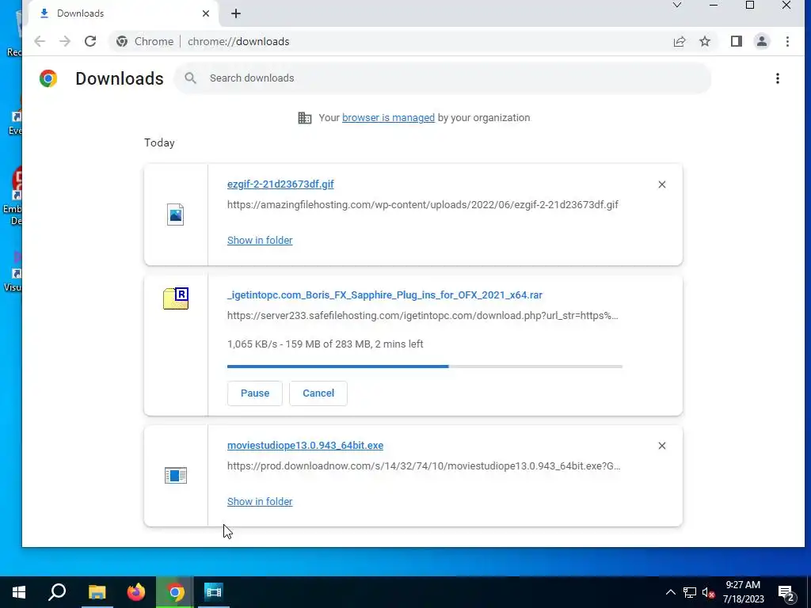Remove ezgif download from list
Viewport: 811px width, 608px height.
[x=661, y=184]
